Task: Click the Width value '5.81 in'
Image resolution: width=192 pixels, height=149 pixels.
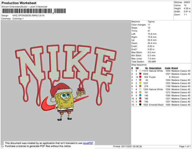Action: tap(187, 12)
